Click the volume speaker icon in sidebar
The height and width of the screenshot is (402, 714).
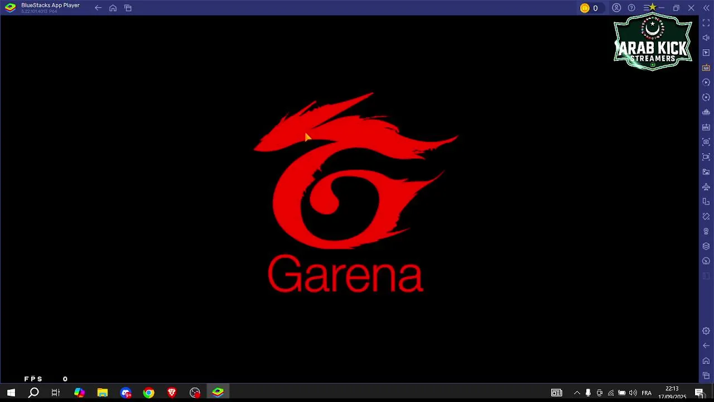(x=706, y=38)
